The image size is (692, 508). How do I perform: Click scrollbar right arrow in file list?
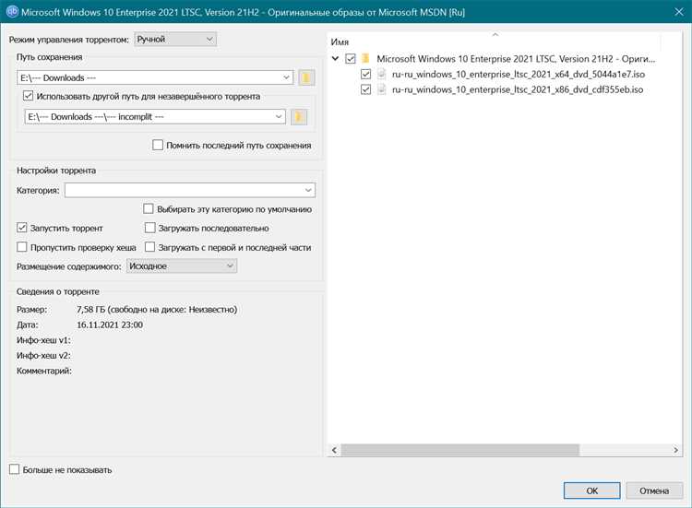click(675, 450)
